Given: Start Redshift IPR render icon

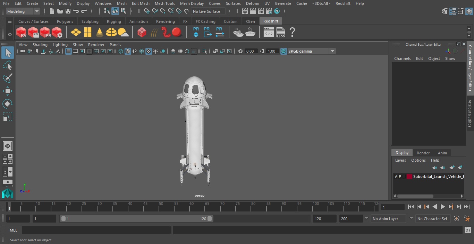Looking at the screenshot, I should (x=45, y=32).
